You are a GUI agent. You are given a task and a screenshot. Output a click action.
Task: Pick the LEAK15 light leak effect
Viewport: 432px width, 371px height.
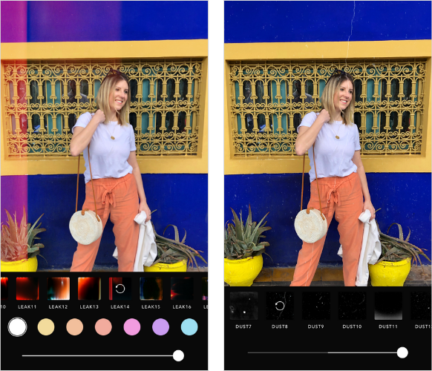point(151,289)
